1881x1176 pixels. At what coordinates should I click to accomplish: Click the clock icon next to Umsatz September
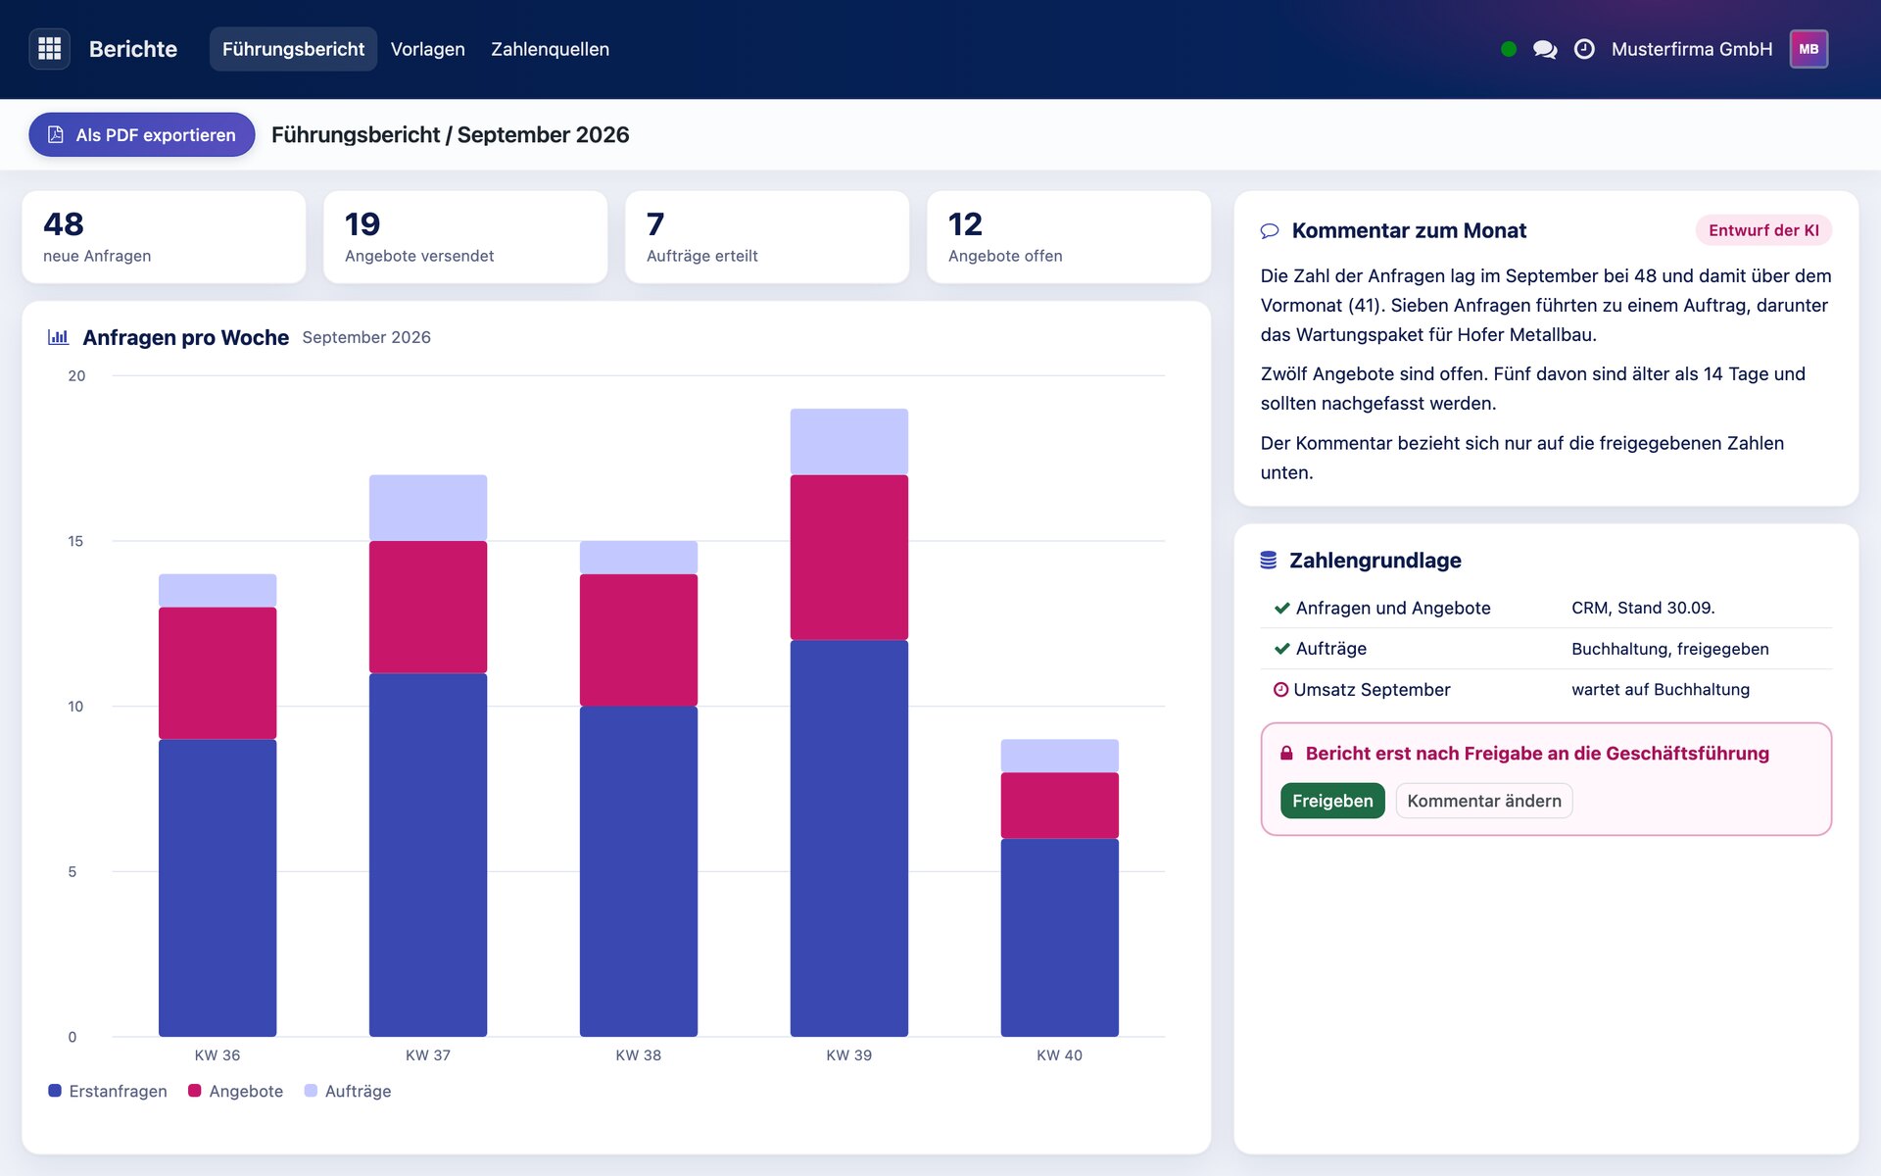(1280, 689)
